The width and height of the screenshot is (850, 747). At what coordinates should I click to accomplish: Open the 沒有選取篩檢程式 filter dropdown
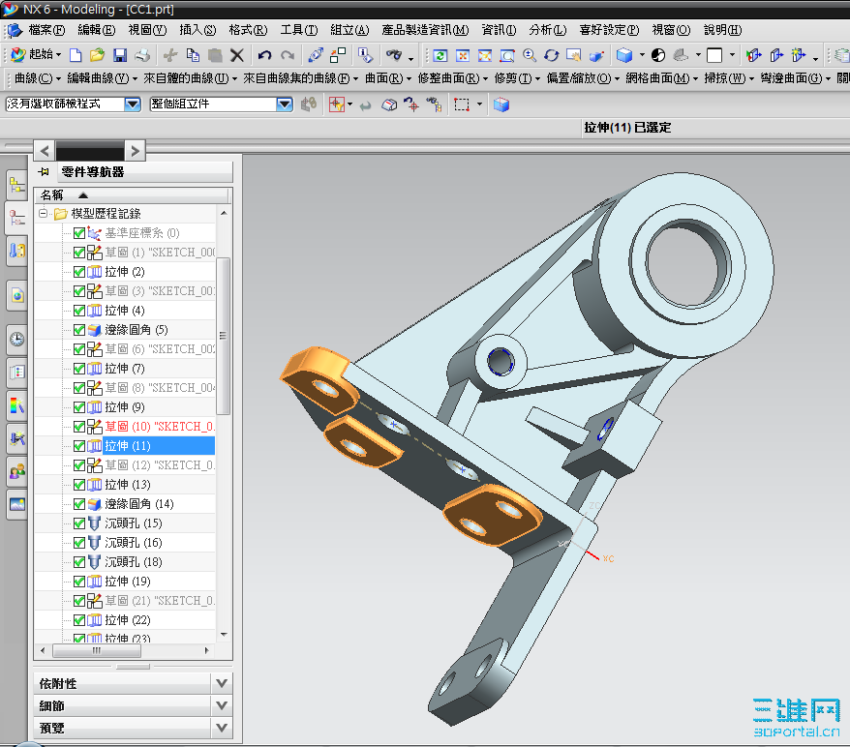133,104
